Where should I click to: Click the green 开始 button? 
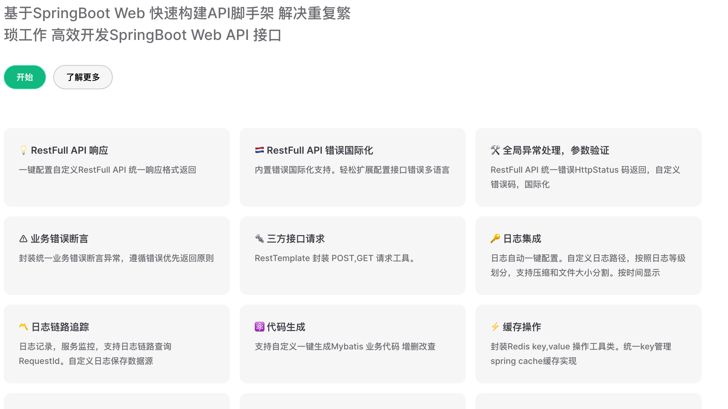[x=25, y=77]
